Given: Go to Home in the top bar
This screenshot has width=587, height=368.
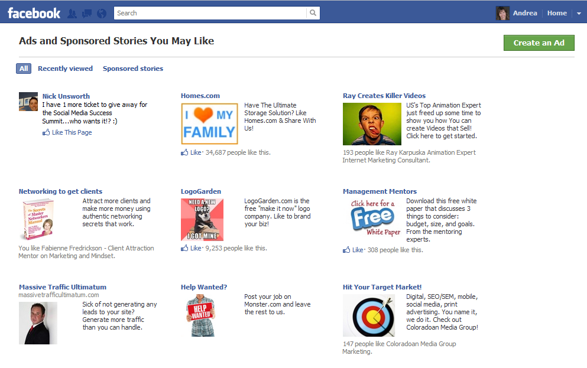Looking at the screenshot, I should coord(557,13).
